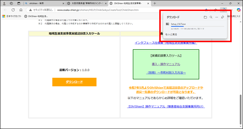Click the 最新バージョン：1.0.0 text
The width and height of the screenshot is (243, 129).
(74, 70)
